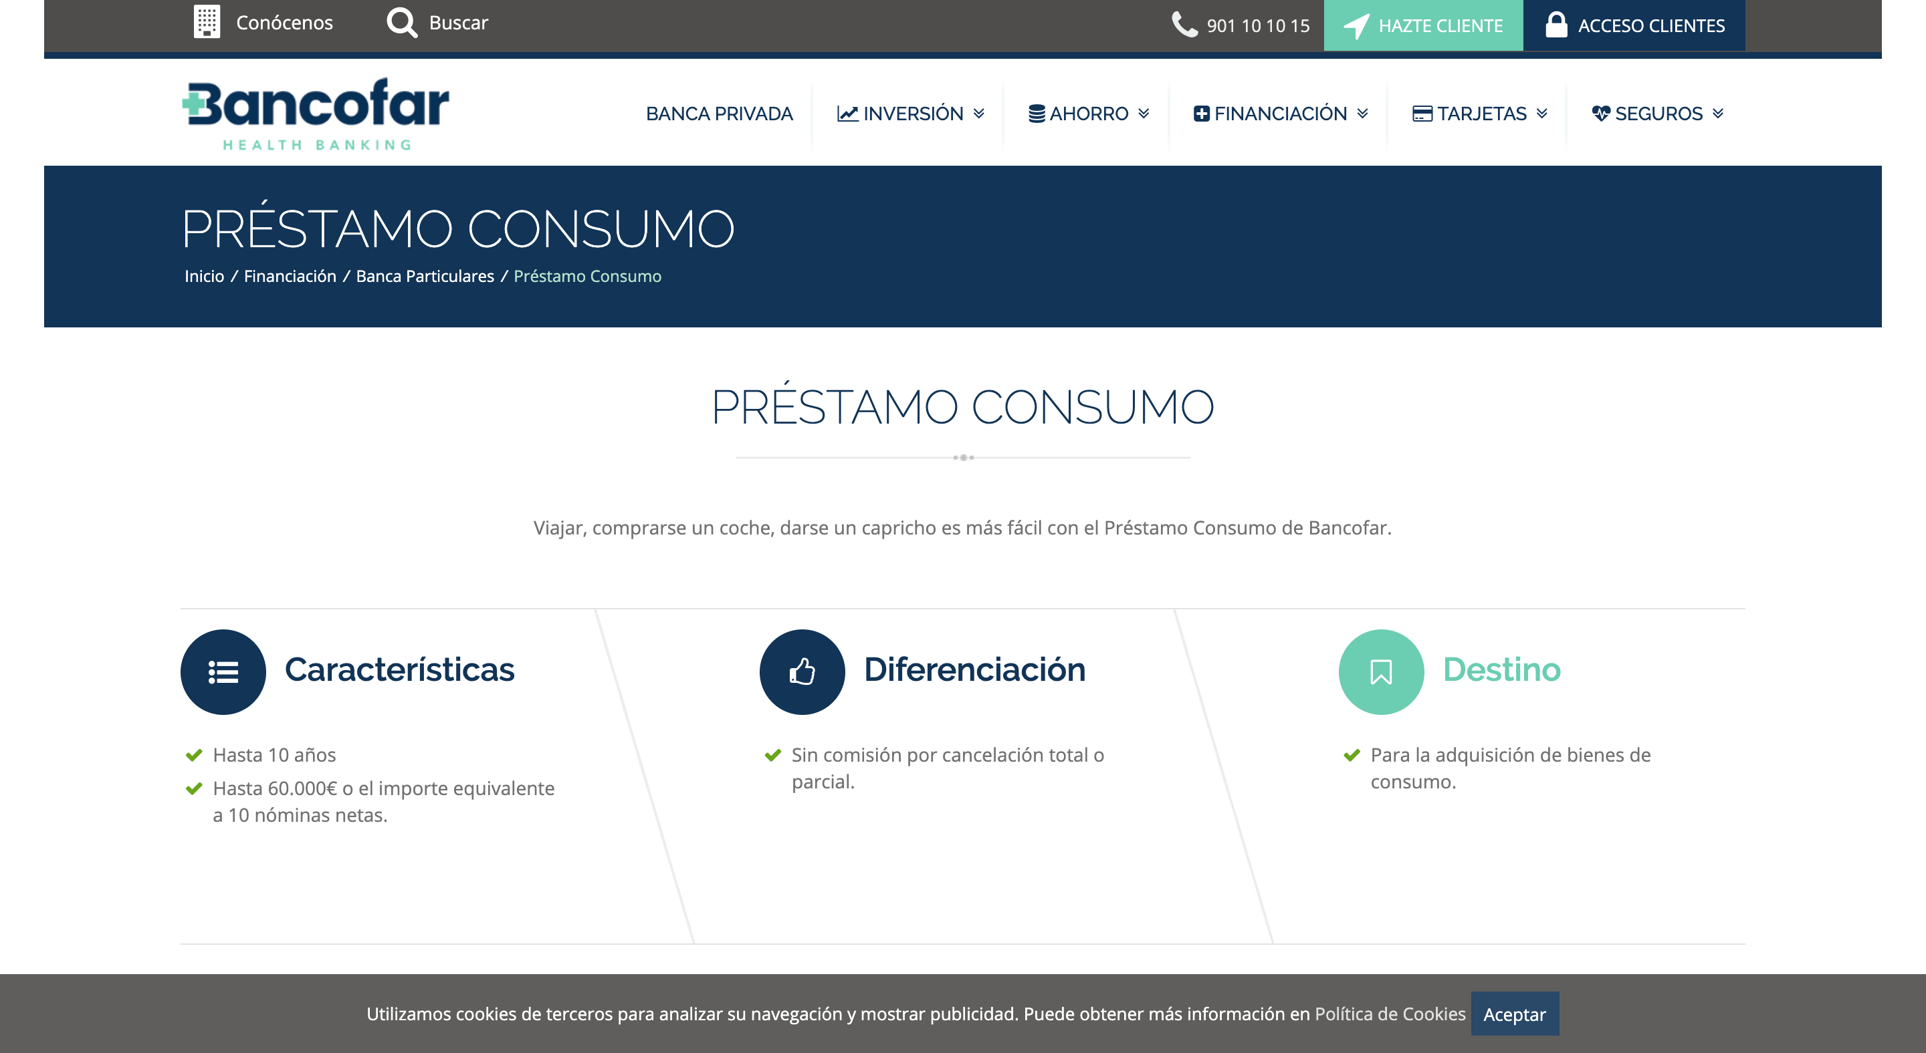
Task: Open the Política de Cookies link
Action: click(x=1390, y=1014)
